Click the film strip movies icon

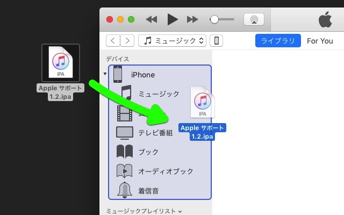tap(125, 113)
